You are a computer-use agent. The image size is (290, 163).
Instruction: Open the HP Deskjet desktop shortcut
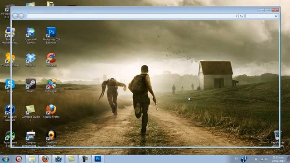(x=7, y=11)
